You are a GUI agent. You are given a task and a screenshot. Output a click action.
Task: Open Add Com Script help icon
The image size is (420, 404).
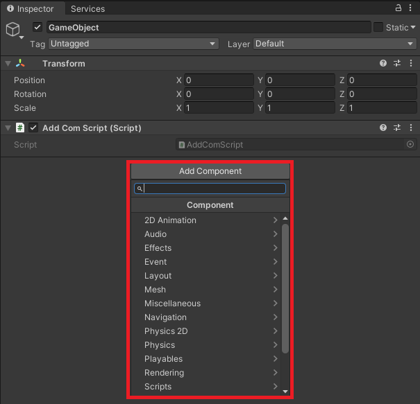coord(383,128)
